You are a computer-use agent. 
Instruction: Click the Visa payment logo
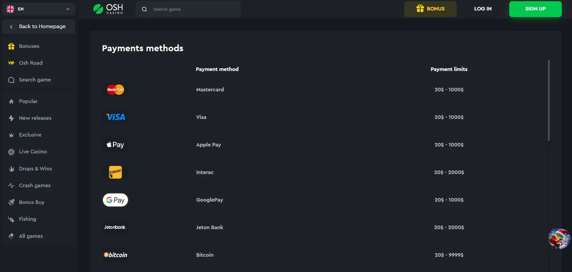click(116, 117)
